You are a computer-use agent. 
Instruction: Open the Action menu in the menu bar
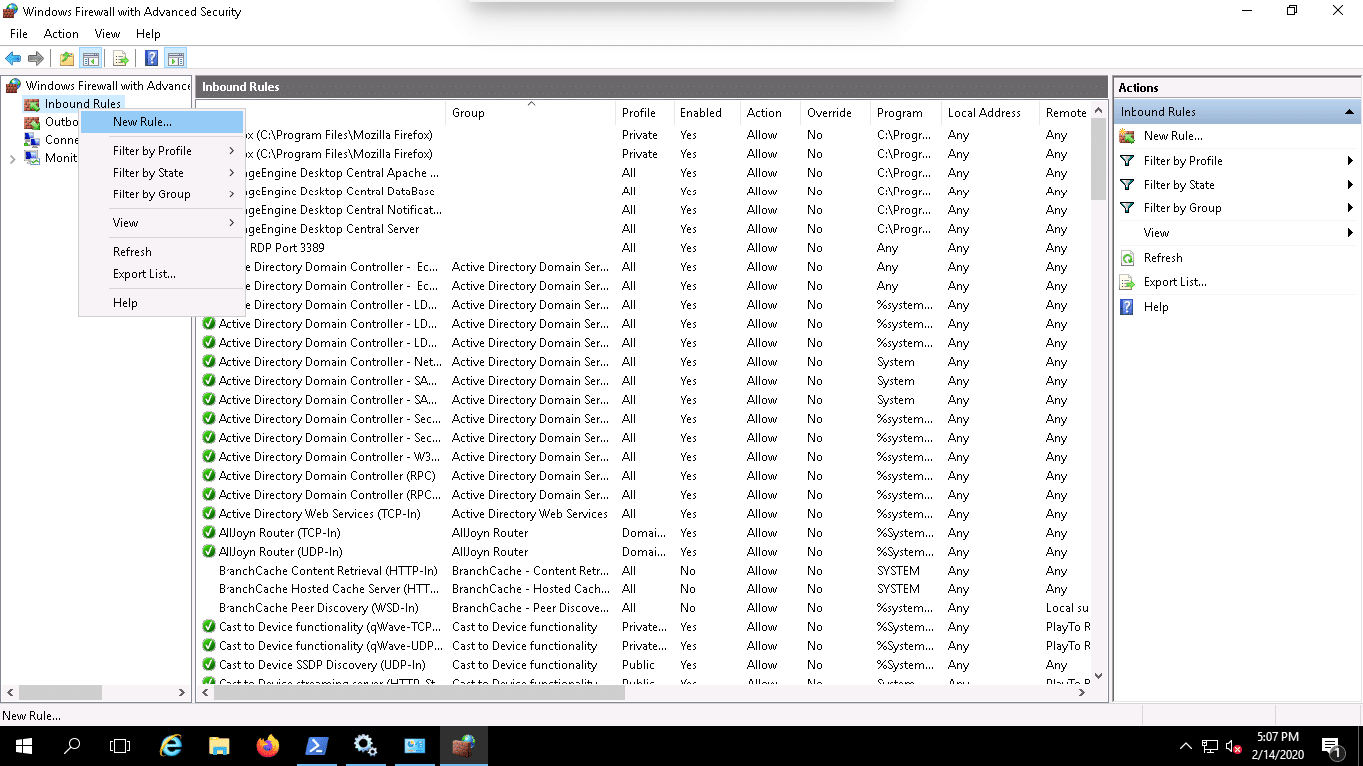tap(61, 34)
